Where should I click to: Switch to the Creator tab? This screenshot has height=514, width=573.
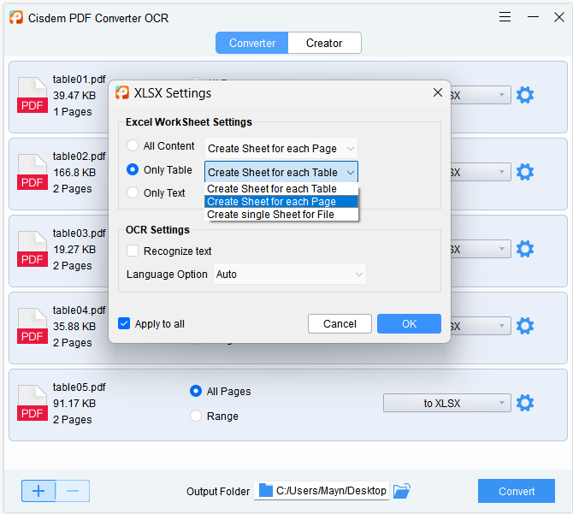pos(324,43)
